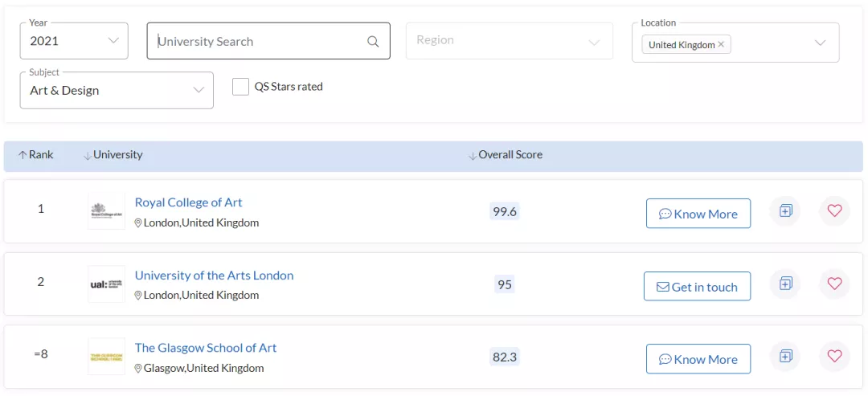Open the Subject Art & Design dropdown
Viewport: 868px width, 396px height.
[x=117, y=91]
